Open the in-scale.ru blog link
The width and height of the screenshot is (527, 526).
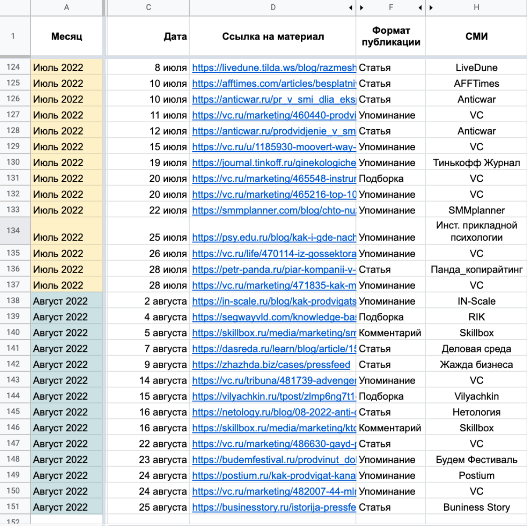coord(274,302)
